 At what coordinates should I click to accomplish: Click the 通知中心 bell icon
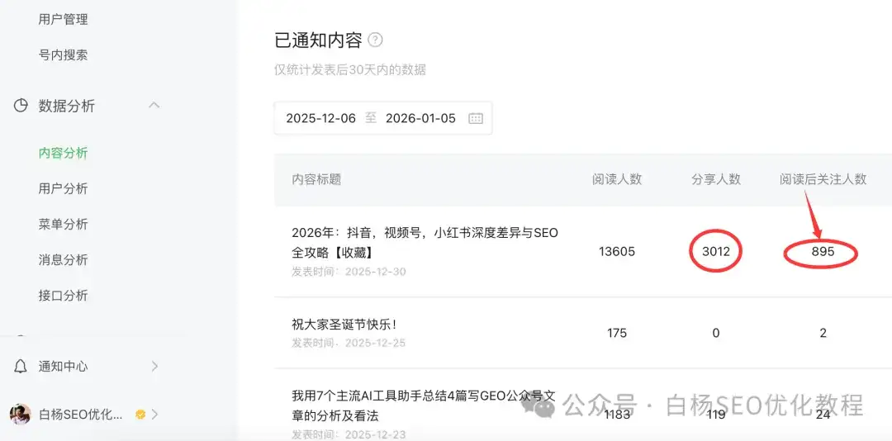(x=21, y=366)
